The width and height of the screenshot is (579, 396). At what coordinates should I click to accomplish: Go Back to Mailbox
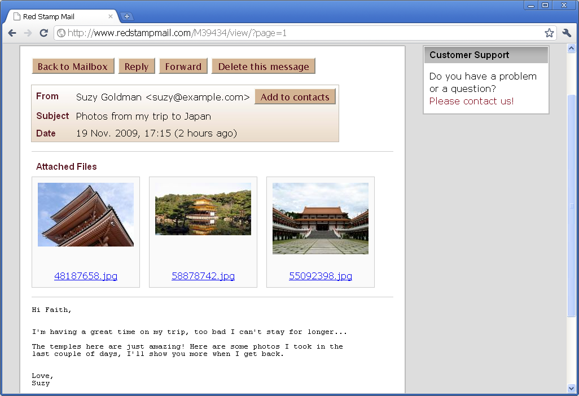(x=73, y=67)
